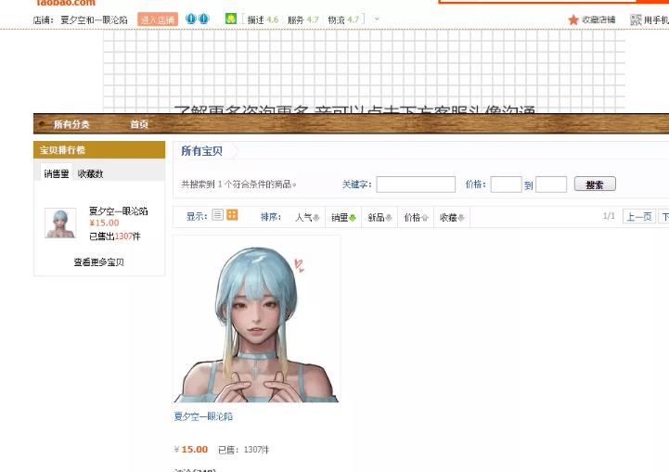This screenshot has width=669, height=472.
Task: Click the QR code mobile icon
Action: [636, 19]
